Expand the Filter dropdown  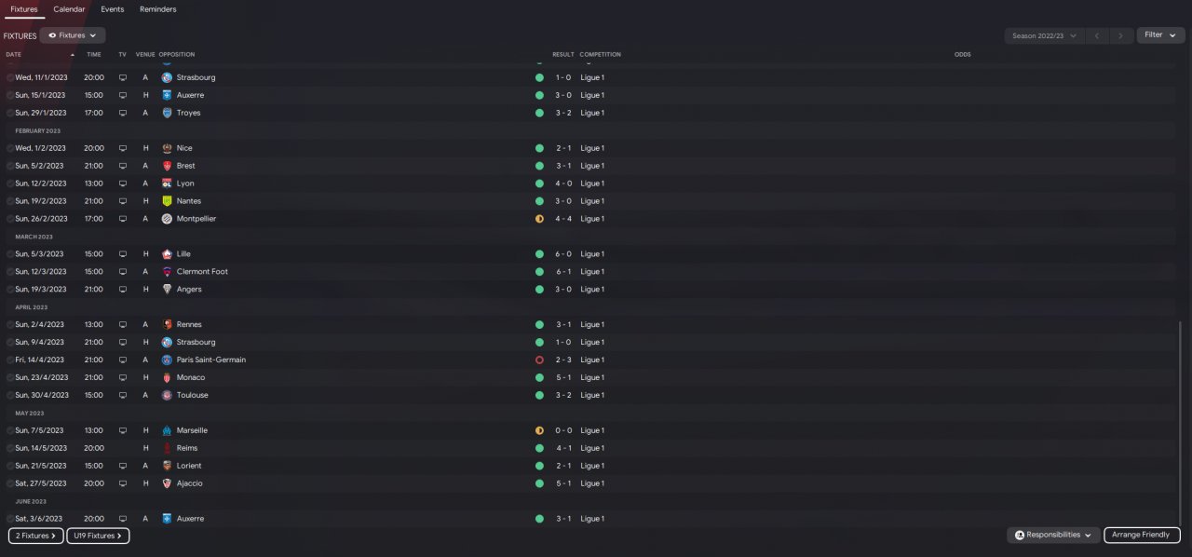coord(1160,35)
